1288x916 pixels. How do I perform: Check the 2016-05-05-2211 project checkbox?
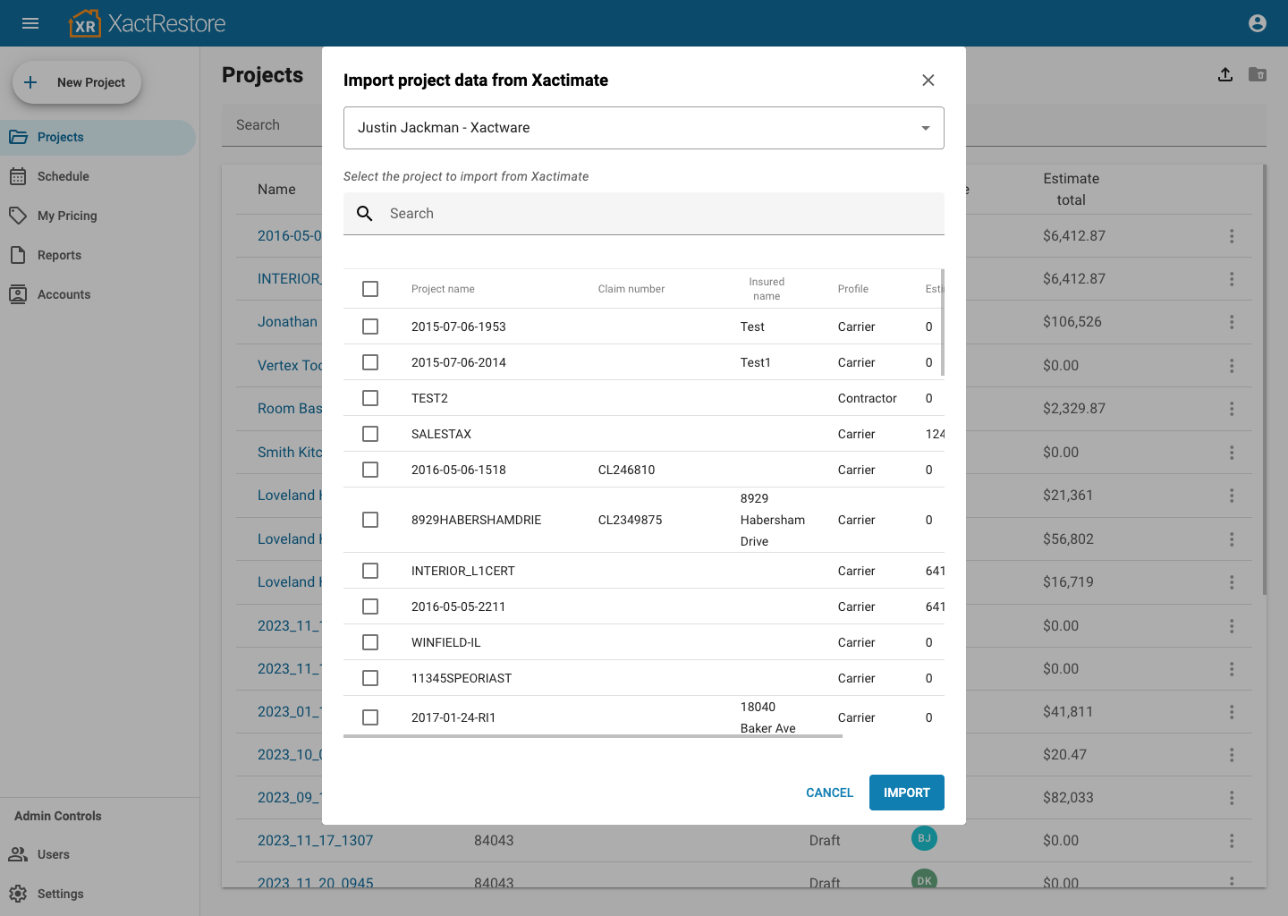pos(370,606)
